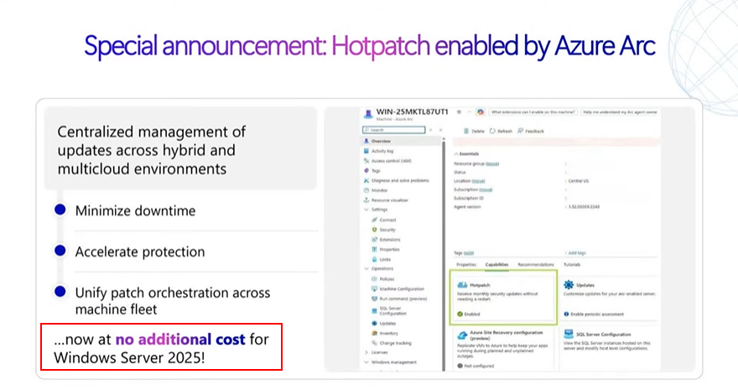Click the Delete button in the toolbar
Viewport: 738px width, 390px height.
point(474,131)
